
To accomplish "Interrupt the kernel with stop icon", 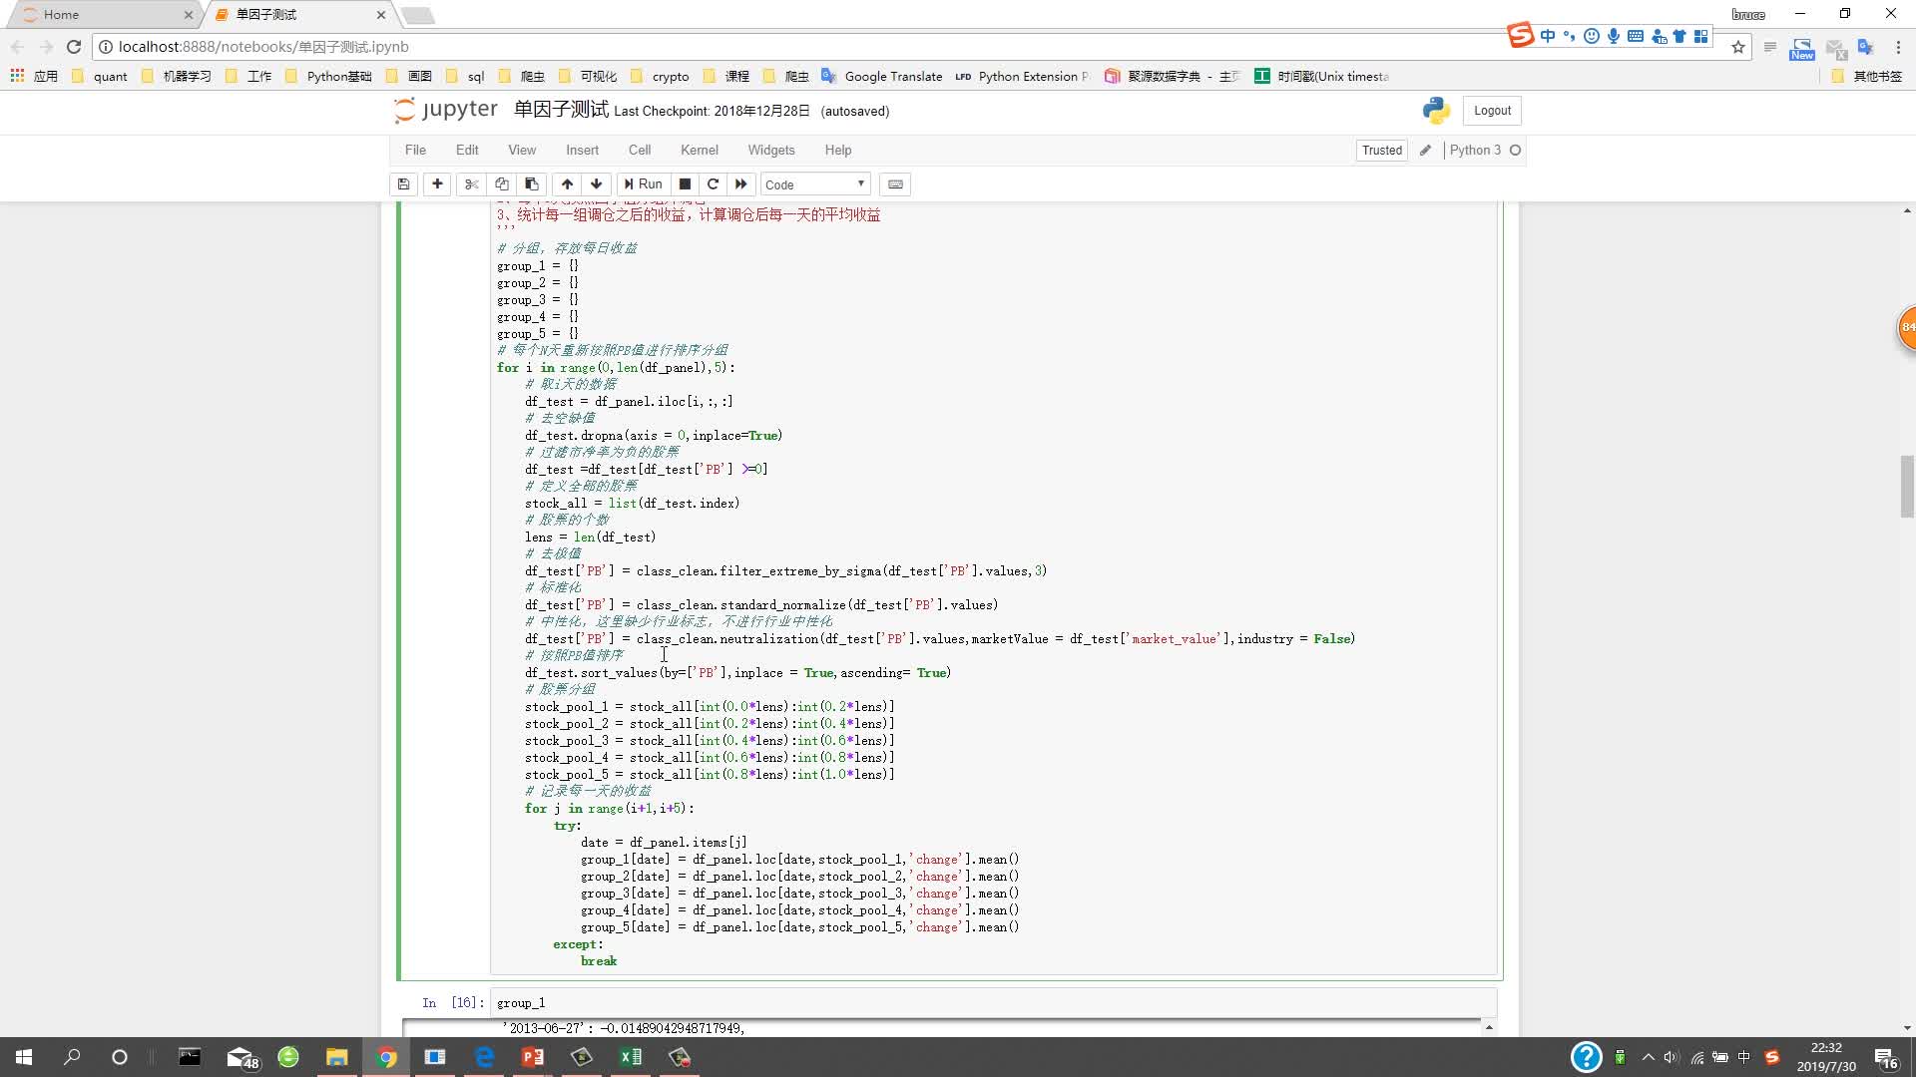I will [685, 184].
